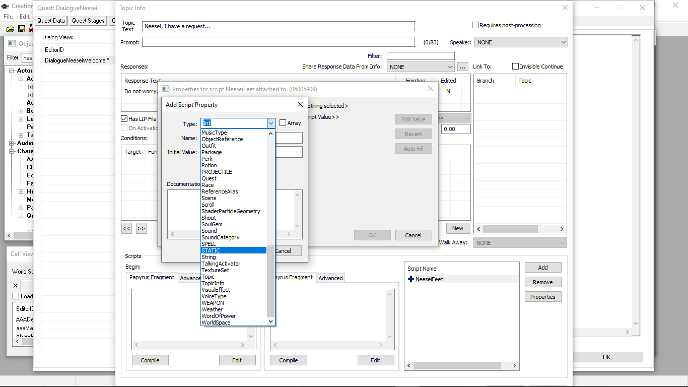Screen dimensions: 688x387
Task: Click the '...' browse button beside Share Response Data
Action: click(463, 67)
